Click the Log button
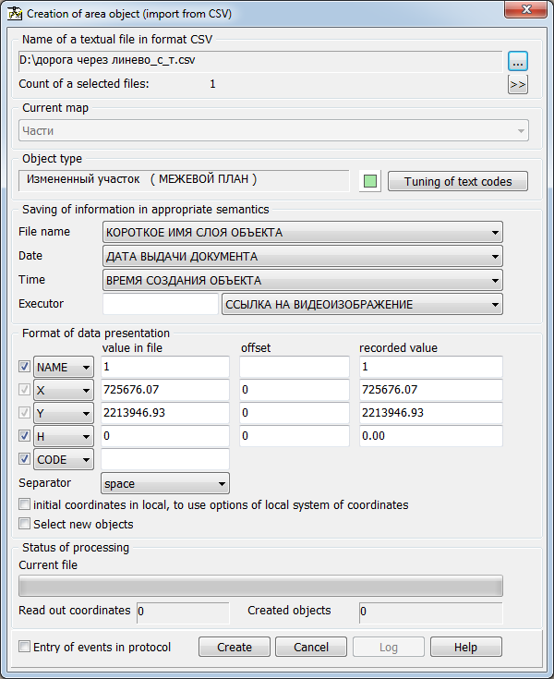 pyautogui.click(x=388, y=647)
